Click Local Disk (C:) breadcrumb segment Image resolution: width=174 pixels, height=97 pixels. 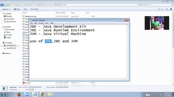click(29, 5)
